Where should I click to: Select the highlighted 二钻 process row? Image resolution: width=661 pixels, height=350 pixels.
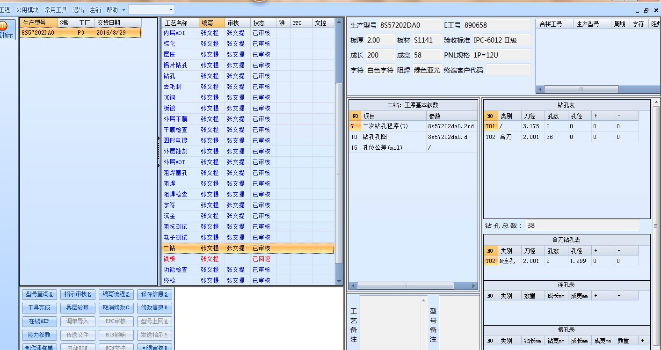tap(248, 248)
